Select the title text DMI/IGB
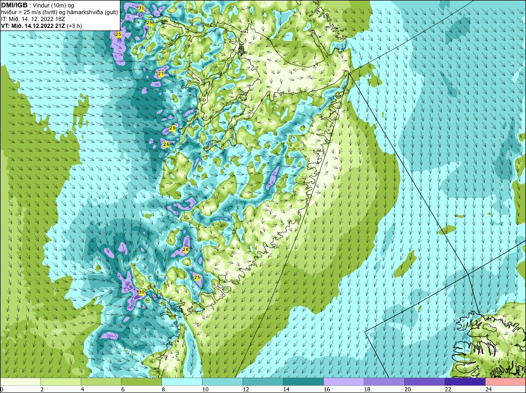 point(14,5)
